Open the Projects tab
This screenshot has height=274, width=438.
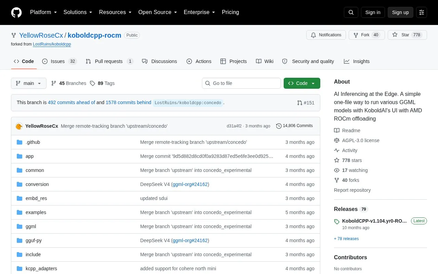pos(234,61)
